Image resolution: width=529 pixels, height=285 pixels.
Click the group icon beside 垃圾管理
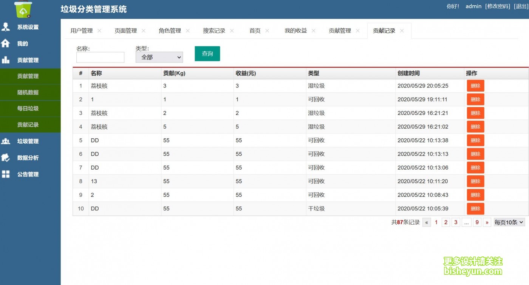coord(6,141)
